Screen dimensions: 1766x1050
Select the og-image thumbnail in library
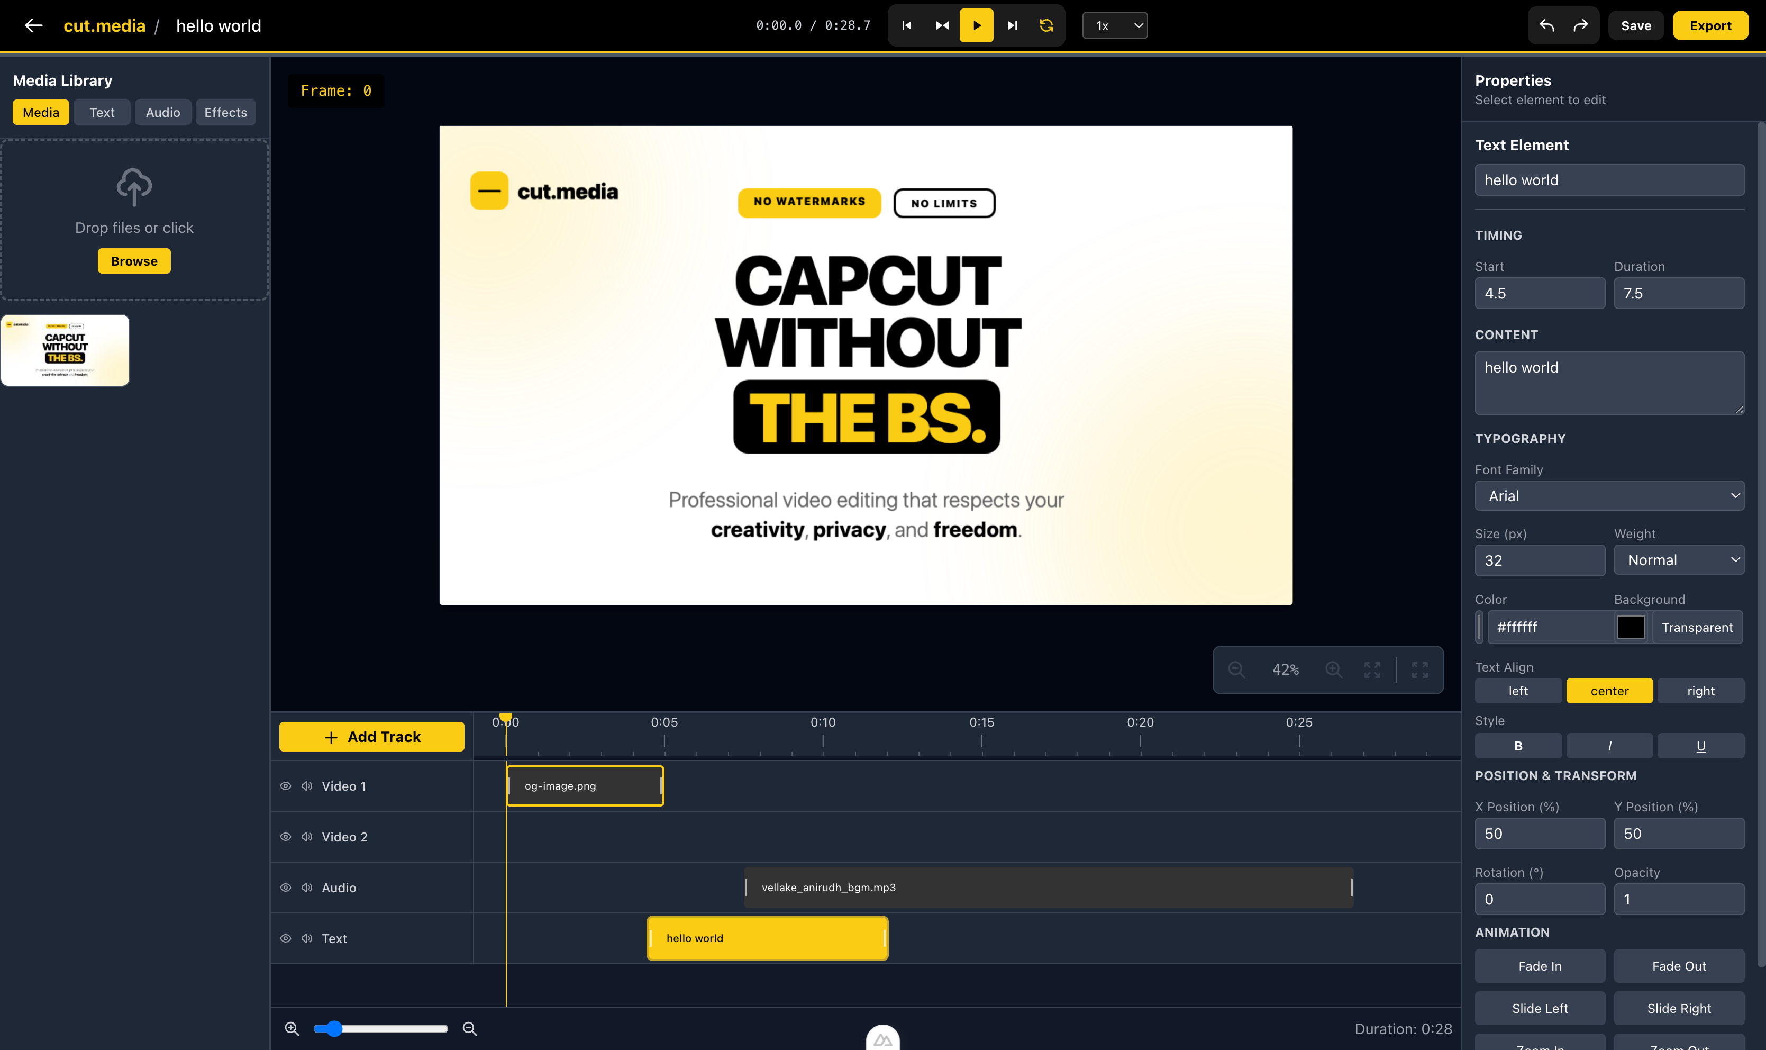65,350
